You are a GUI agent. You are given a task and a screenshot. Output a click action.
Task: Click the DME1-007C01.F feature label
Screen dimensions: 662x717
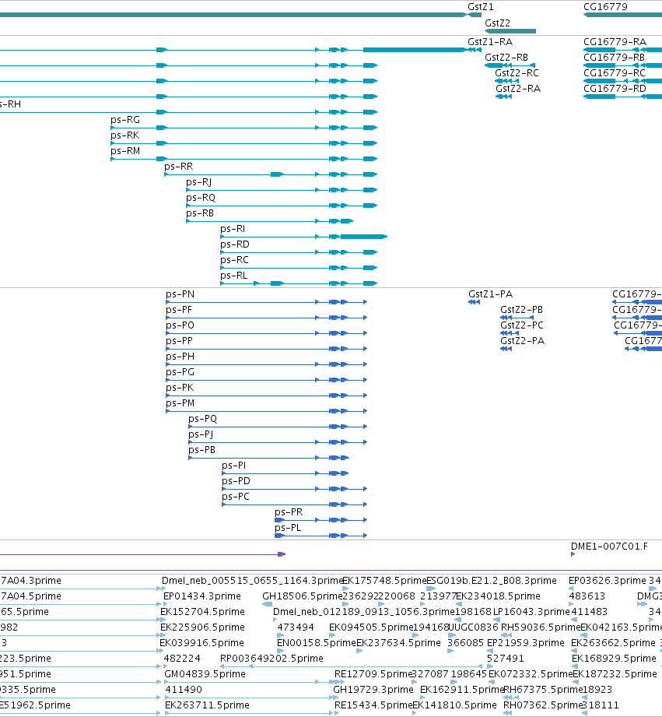[609, 547]
